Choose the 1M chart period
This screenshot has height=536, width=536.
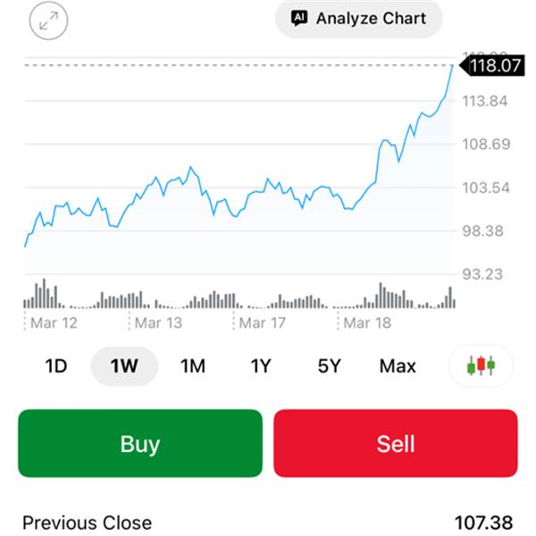(x=193, y=365)
